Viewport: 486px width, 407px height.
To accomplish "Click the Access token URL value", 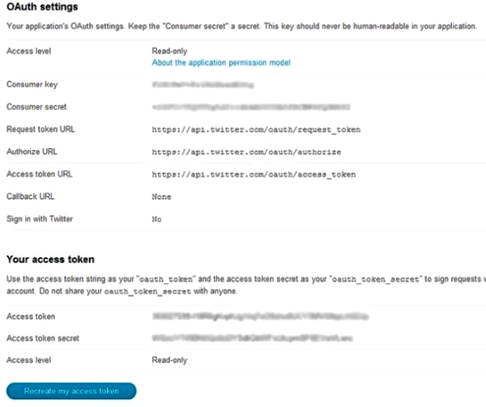I will pyautogui.click(x=254, y=174).
